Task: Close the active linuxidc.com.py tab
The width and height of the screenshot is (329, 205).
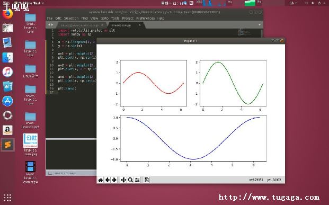Action: point(139,25)
